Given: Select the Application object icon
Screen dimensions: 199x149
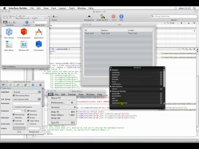Looking at the screenshot, I should click(x=39, y=32).
